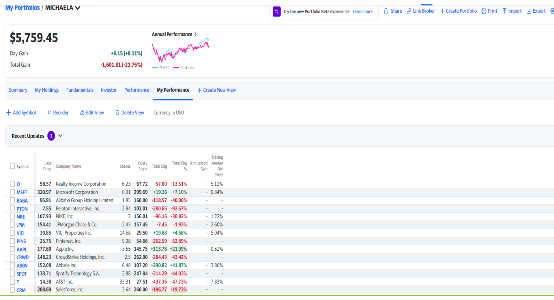Click the Share upload icon
The width and height of the screenshot is (554, 300).
coord(386,11)
